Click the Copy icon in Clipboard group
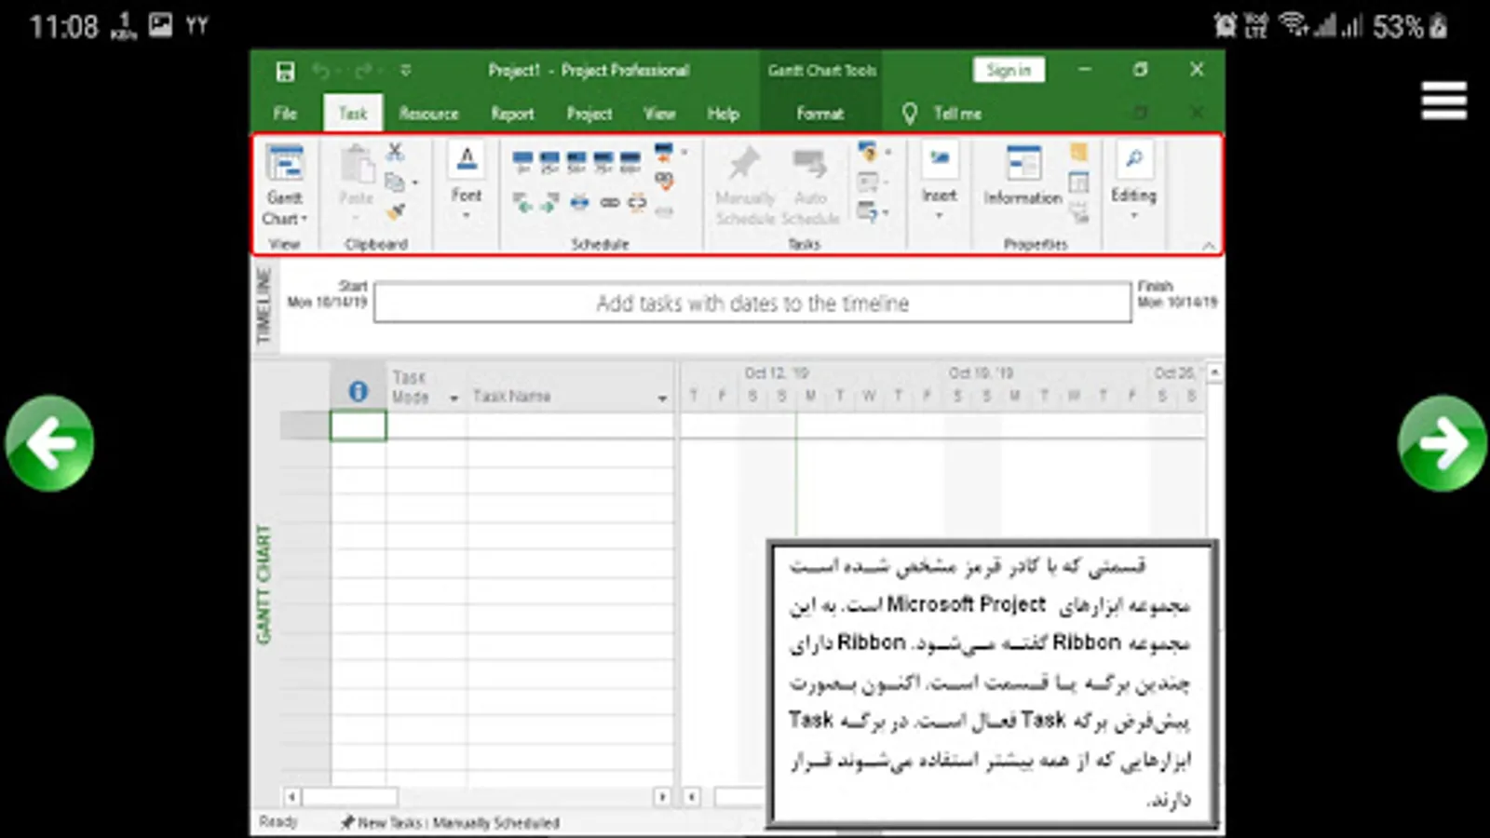The image size is (1490, 838). [395, 182]
